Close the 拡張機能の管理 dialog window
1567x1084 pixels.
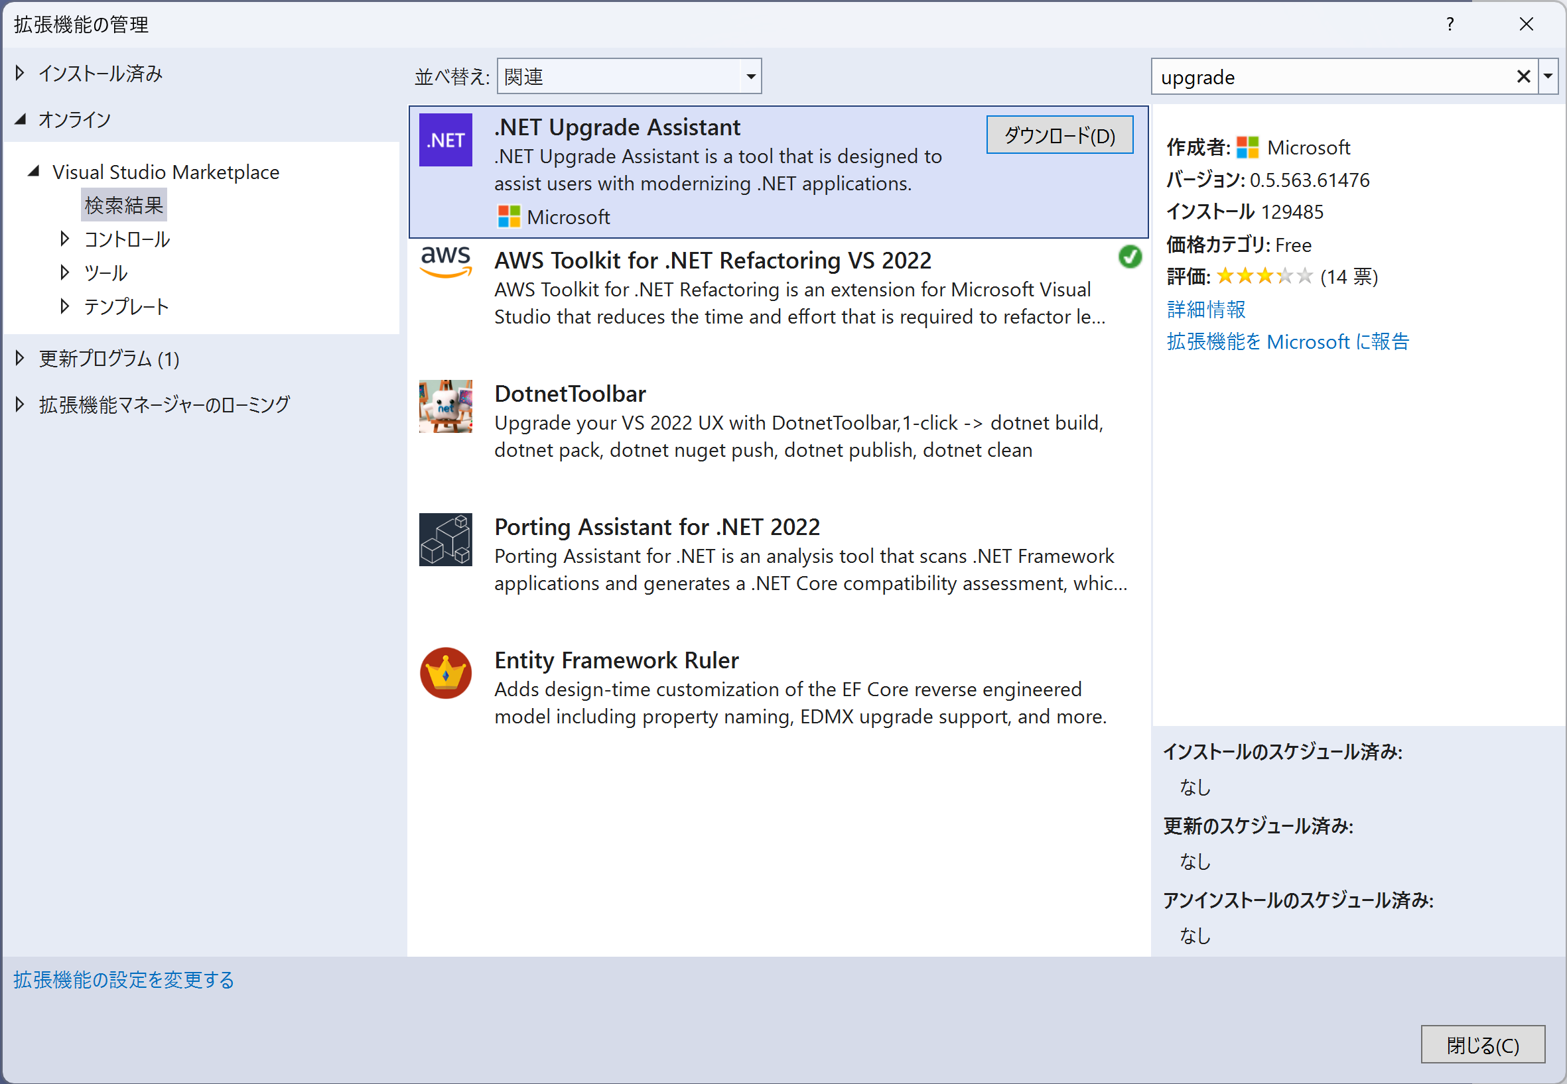click(1527, 25)
